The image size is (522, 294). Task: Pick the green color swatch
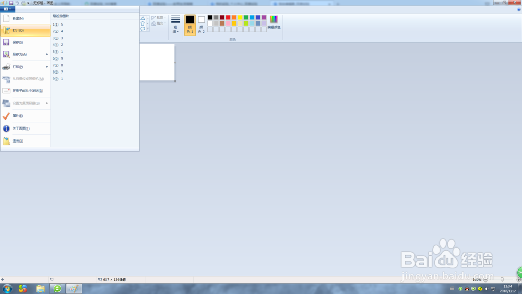point(246,17)
